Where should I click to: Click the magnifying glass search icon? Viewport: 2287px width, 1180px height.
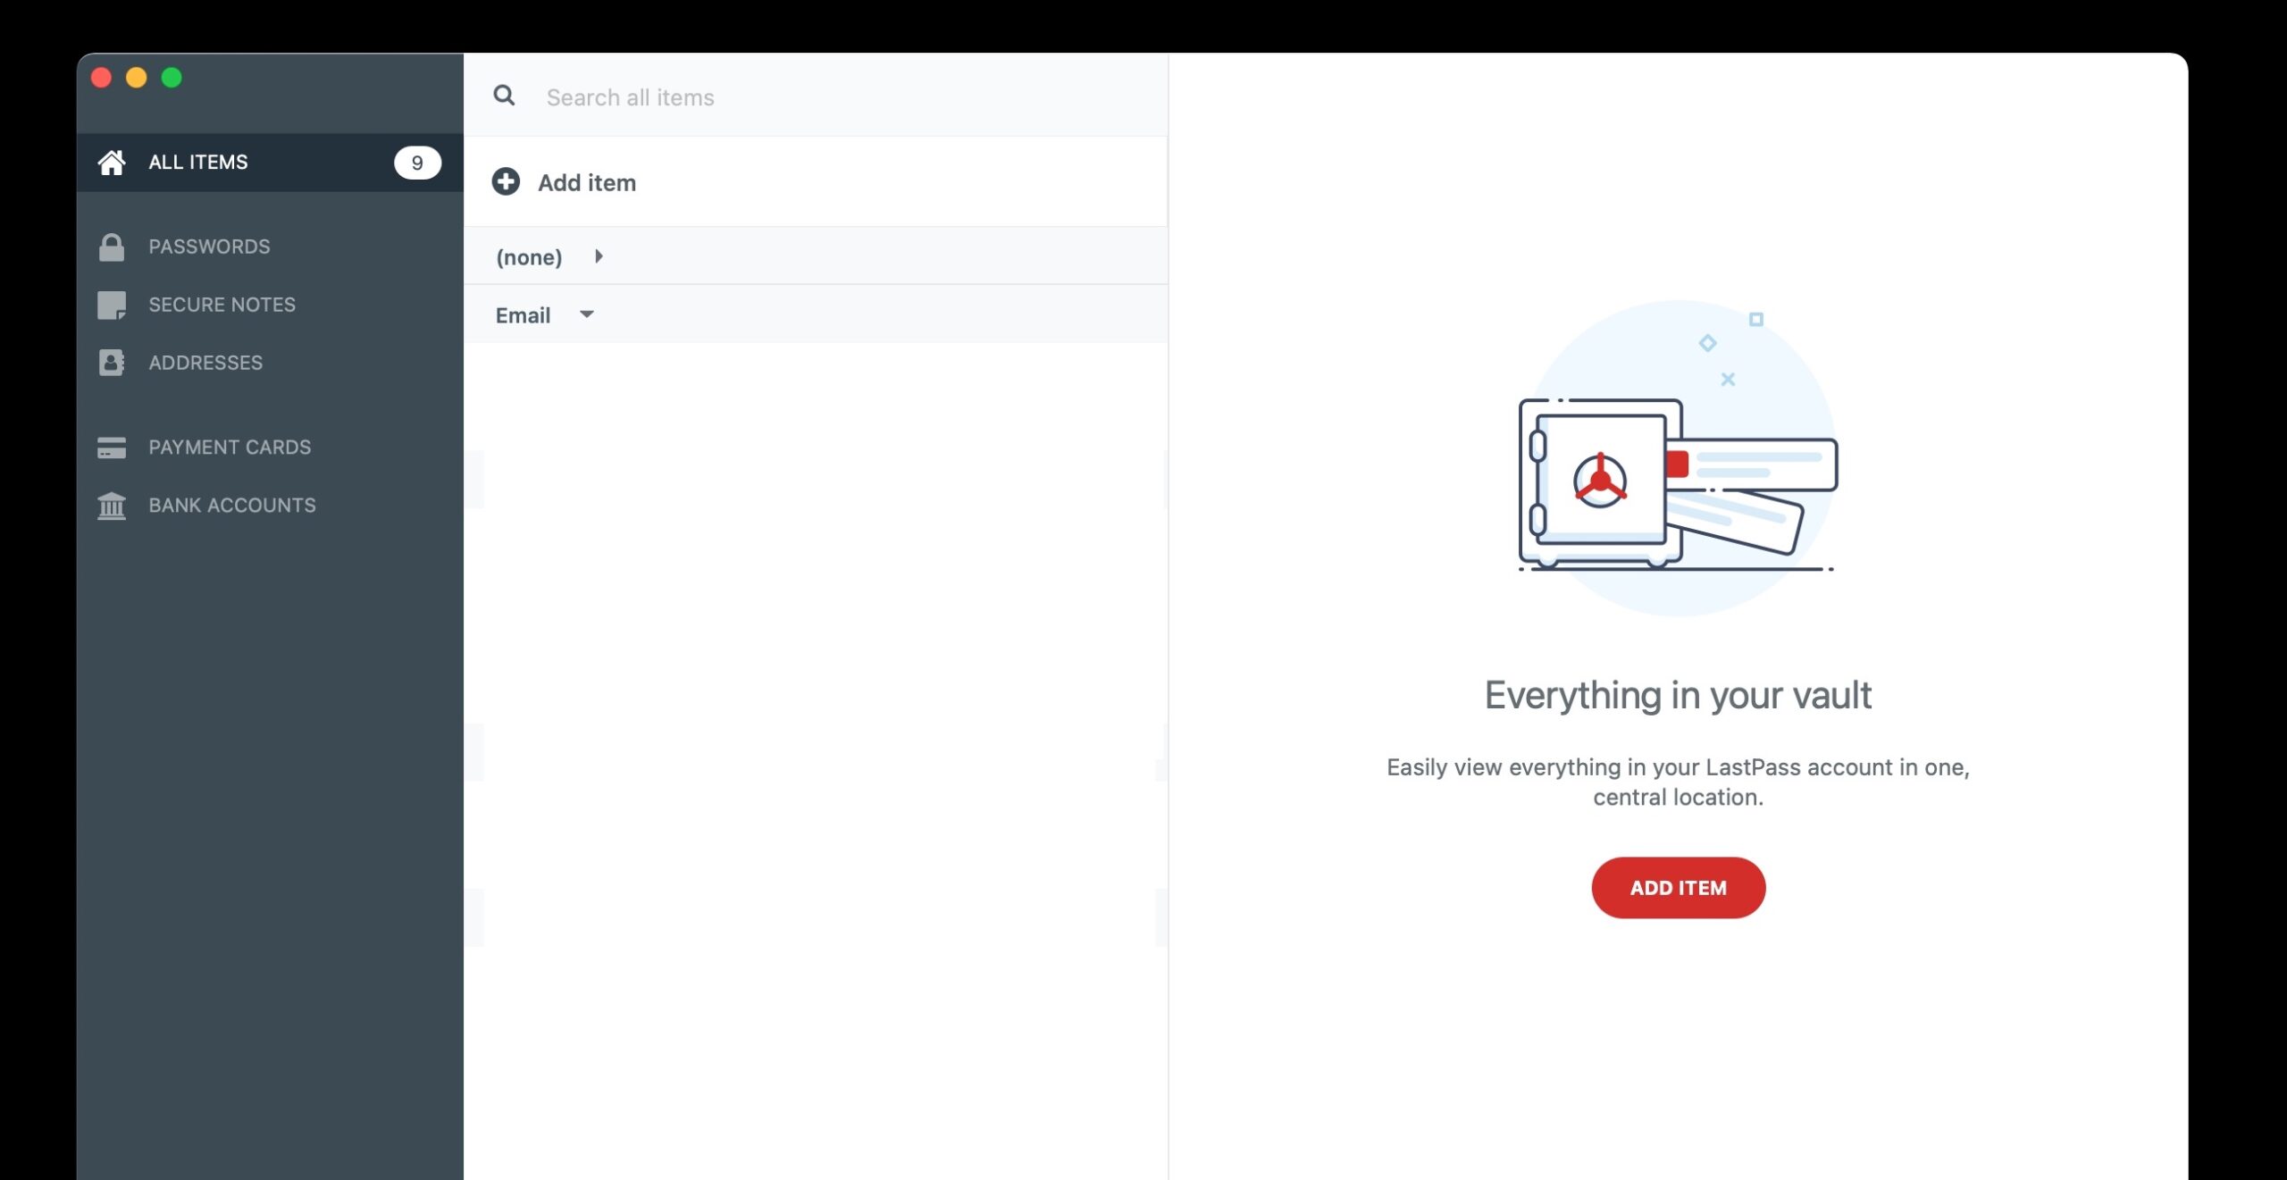point(504,96)
